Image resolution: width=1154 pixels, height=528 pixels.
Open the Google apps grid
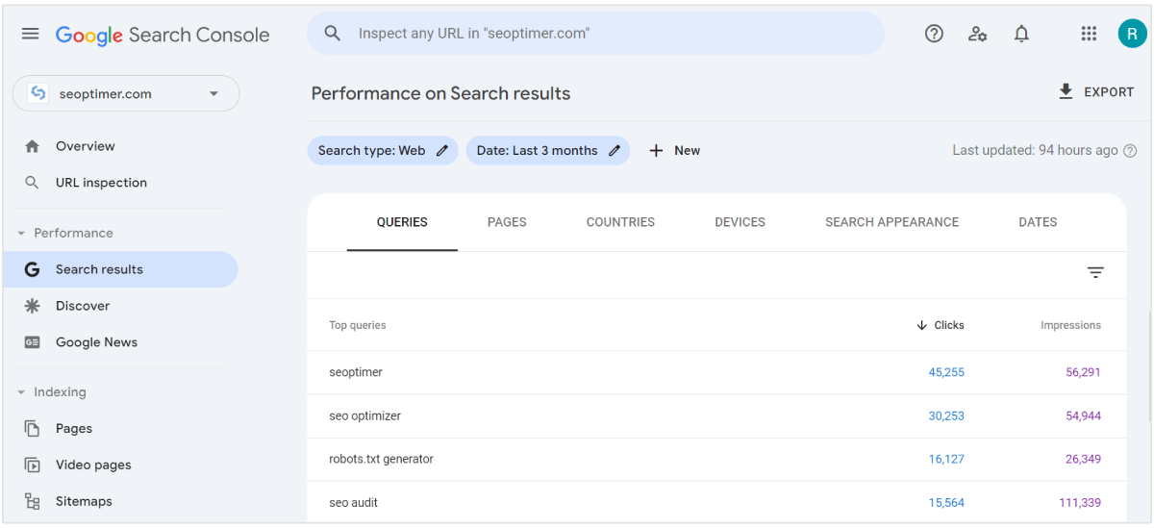pyautogui.click(x=1089, y=34)
